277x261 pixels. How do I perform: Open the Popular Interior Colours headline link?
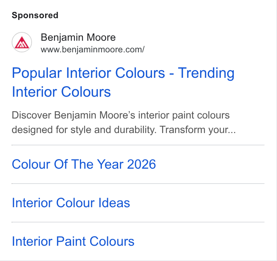[x=123, y=83]
